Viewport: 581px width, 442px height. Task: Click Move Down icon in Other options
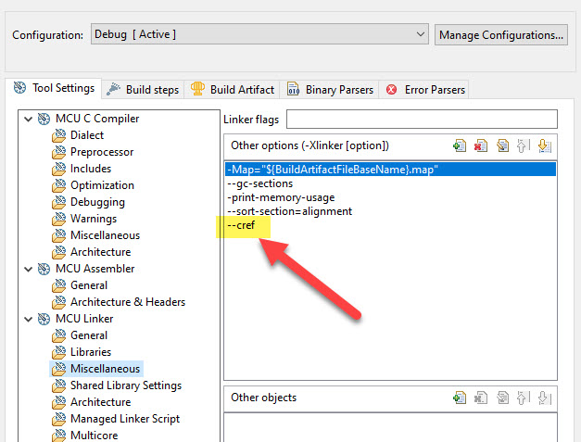(x=544, y=145)
